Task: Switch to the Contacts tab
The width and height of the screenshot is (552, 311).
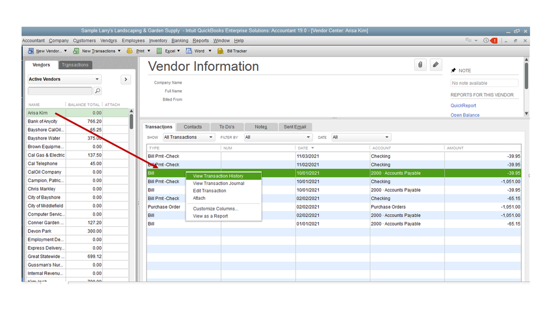Action: click(x=193, y=127)
